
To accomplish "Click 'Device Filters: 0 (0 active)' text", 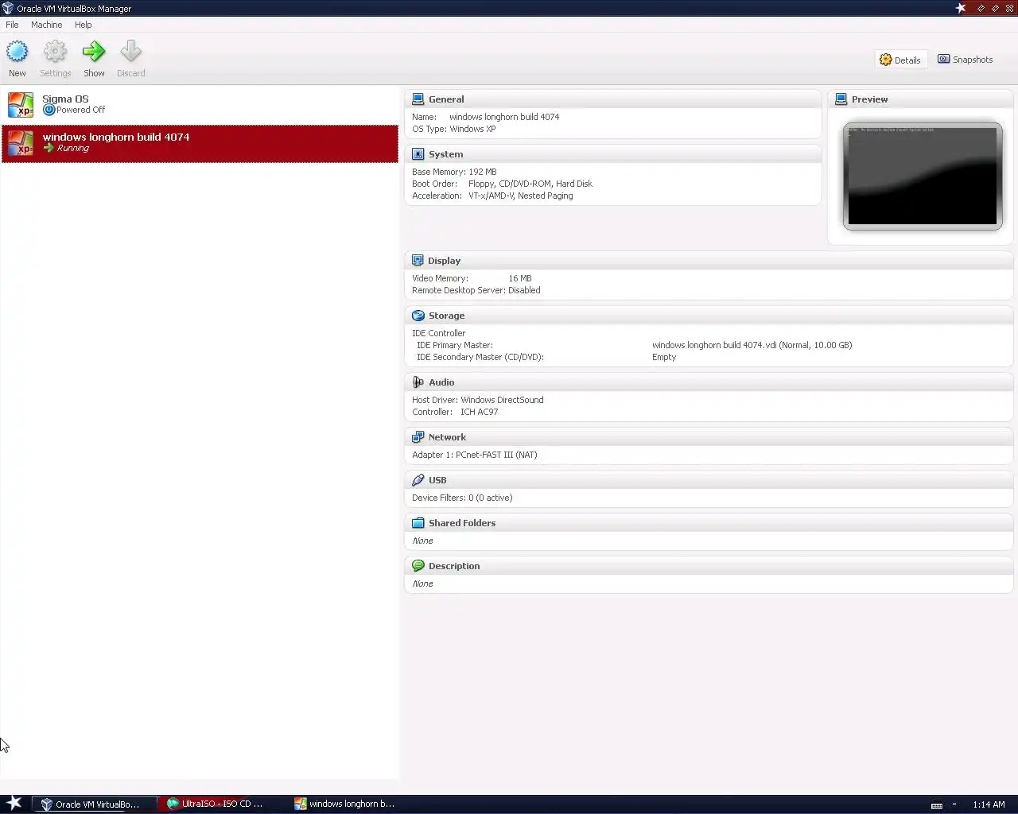I will pyautogui.click(x=462, y=498).
